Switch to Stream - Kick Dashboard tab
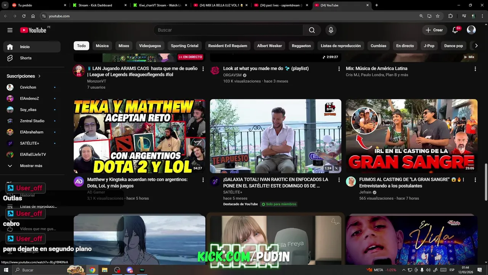This screenshot has height=275, width=488. tap(98, 5)
